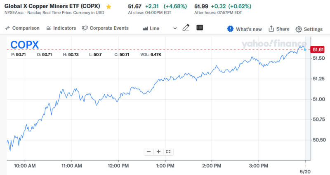Select the pencil drawing tool icon
Viewport: 330px width, 175px height.
coord(186,28)
